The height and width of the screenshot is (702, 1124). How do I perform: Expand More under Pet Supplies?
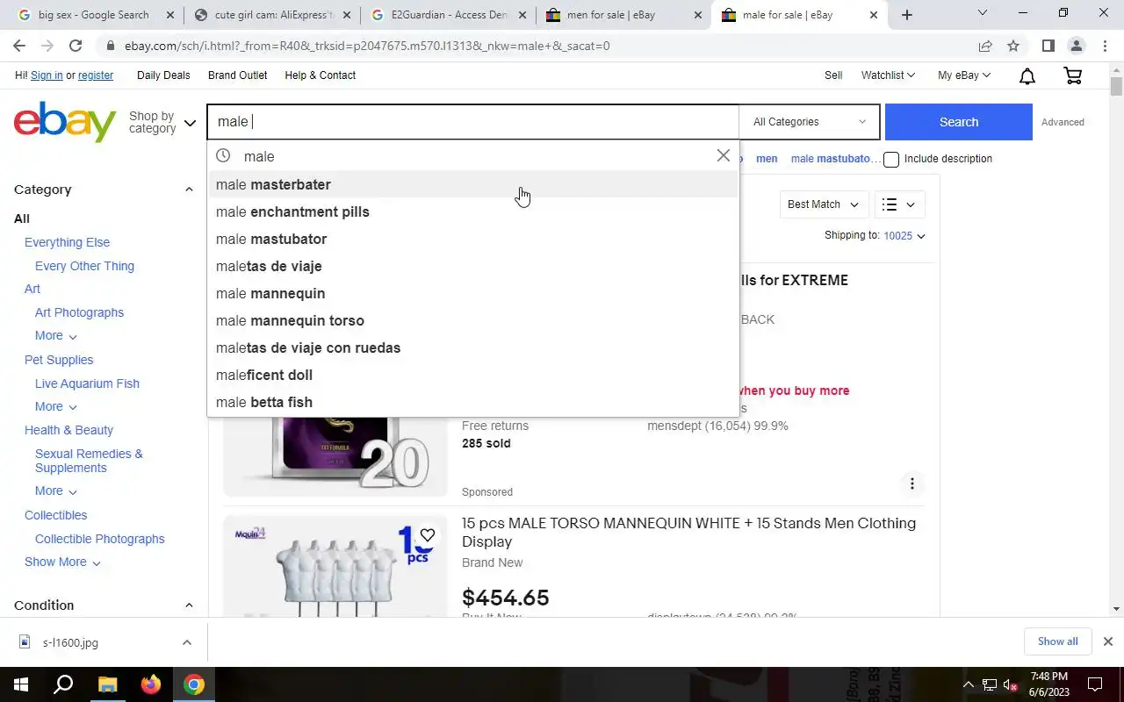pos(55,407)
